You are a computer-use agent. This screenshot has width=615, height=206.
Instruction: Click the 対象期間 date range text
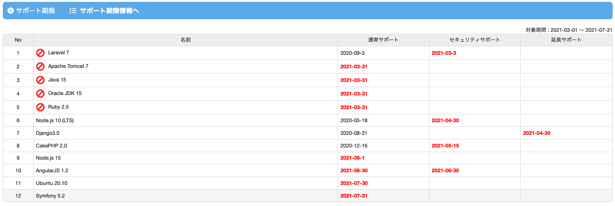click(x=569, y=30)
